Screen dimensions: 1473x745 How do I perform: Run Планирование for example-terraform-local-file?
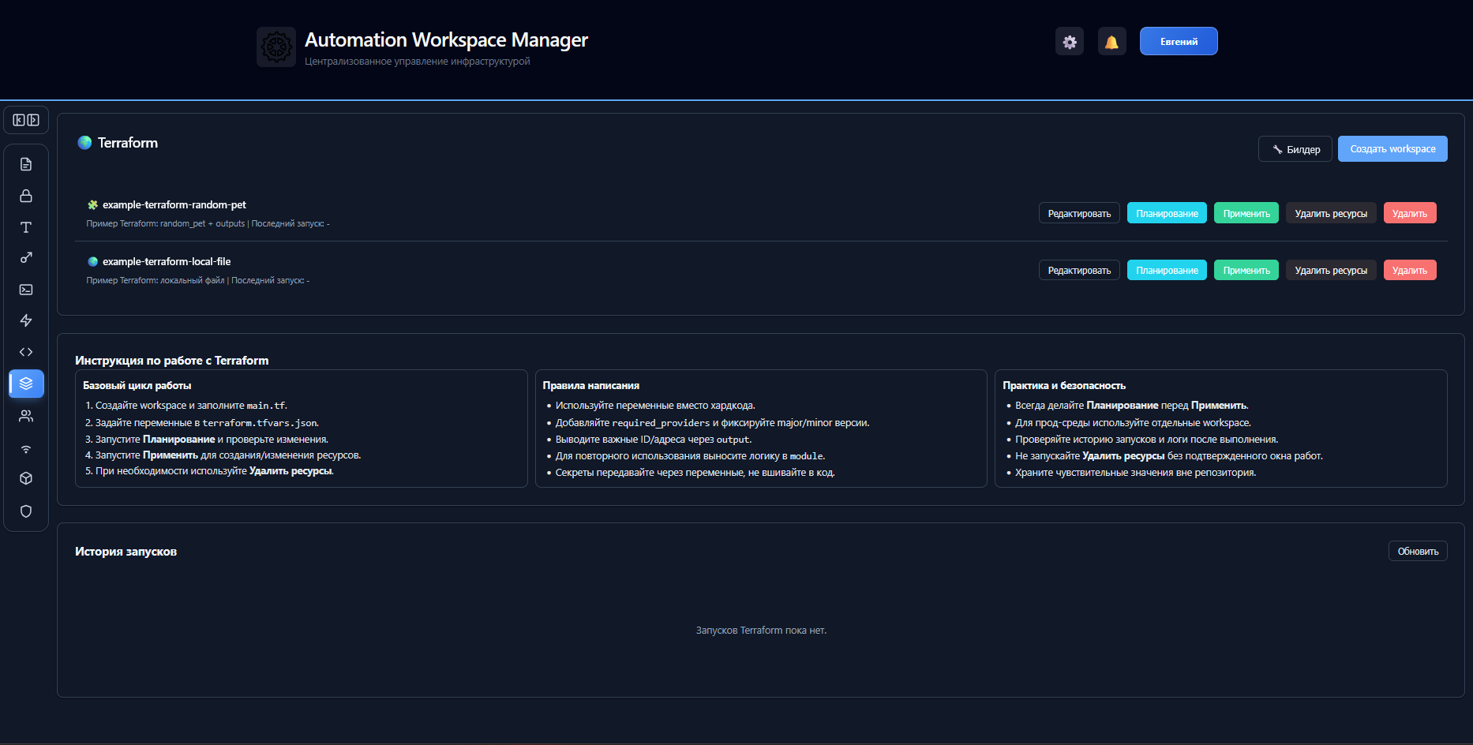[1167, 271]
